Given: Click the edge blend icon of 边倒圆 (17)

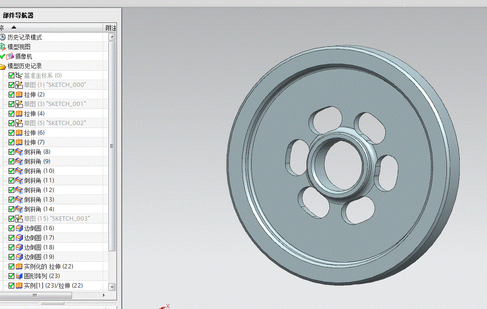Looking at the screenshot, I should pyautogui.click(x=19, y=238).
